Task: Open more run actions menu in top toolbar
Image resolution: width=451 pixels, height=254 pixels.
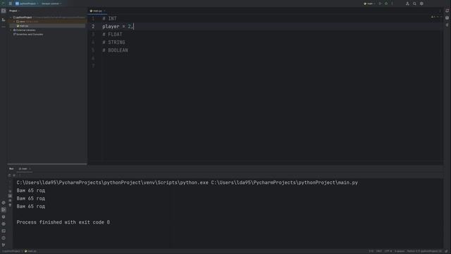Action: pyautogui.click(x=392, y=4)
